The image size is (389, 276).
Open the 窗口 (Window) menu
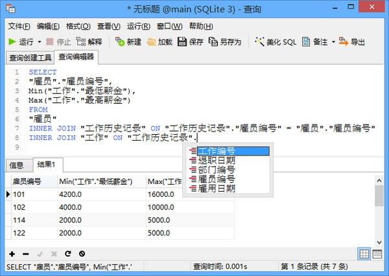pyautogui.click(x=169, y=26)
